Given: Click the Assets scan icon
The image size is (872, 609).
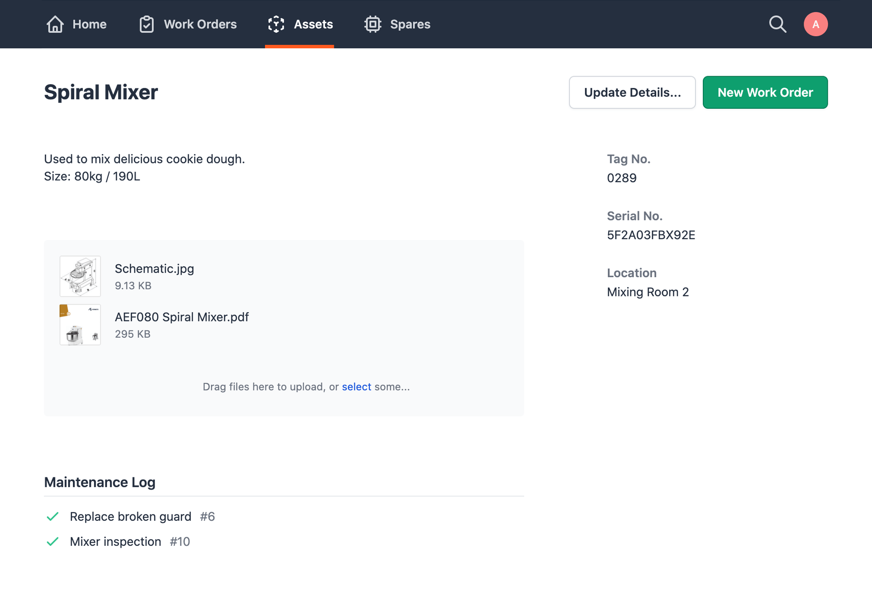Looking at the screenshot, I should coord(276,24).
